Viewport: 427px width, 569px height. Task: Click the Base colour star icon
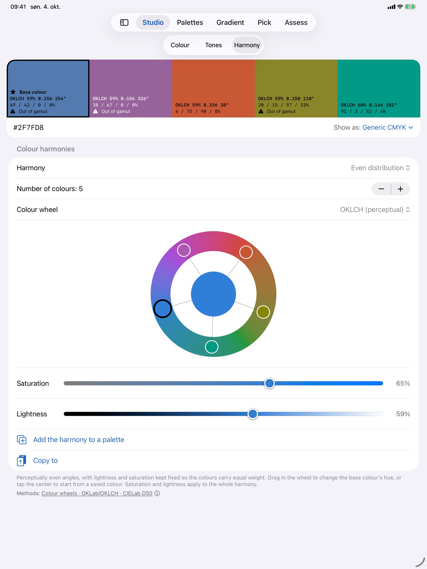(13, 92)
